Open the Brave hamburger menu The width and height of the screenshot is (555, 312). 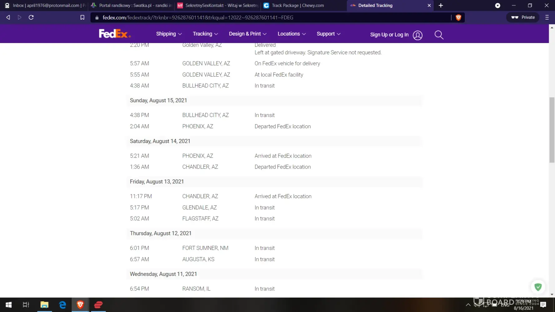pyautogui.click(x=547, y=17)
